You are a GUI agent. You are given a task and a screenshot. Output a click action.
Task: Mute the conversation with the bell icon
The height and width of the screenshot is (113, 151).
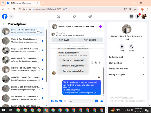(x=122, y=46)
